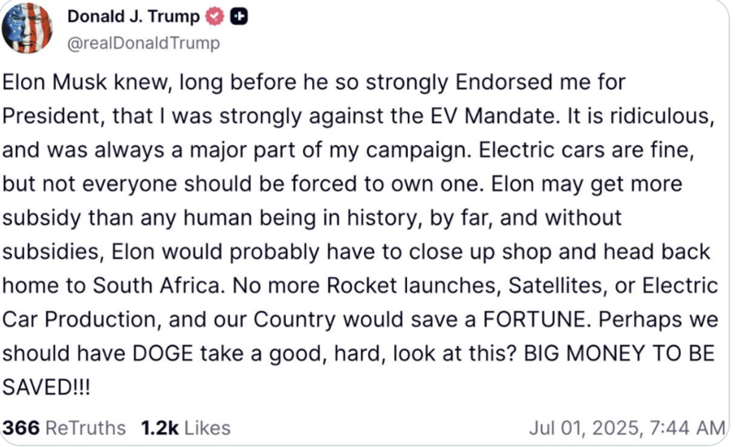
Task: Click the red verified checkmark badge
Action: click(215, 17)
